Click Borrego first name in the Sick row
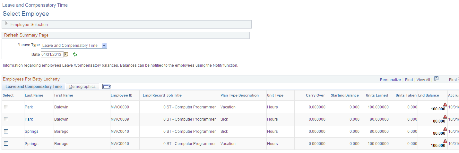This screenshot has height=153, width=459. [61, 132]
